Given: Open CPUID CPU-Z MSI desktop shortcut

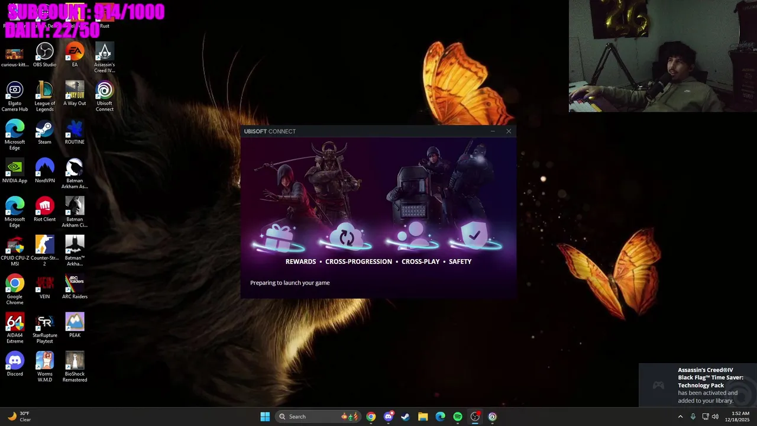Looking at the screenshot, I should coord(15,251).
